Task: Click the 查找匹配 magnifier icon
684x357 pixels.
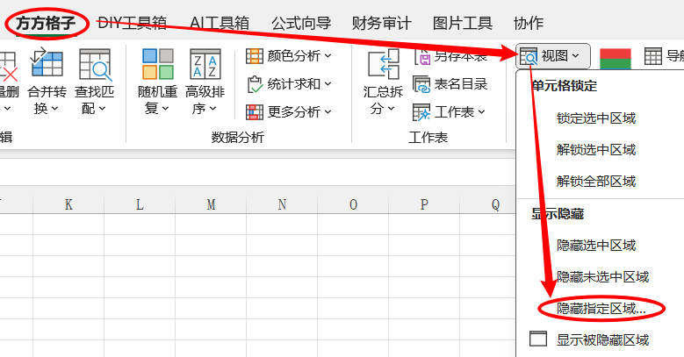Action: pyautogui.click(x=95, y=64)
